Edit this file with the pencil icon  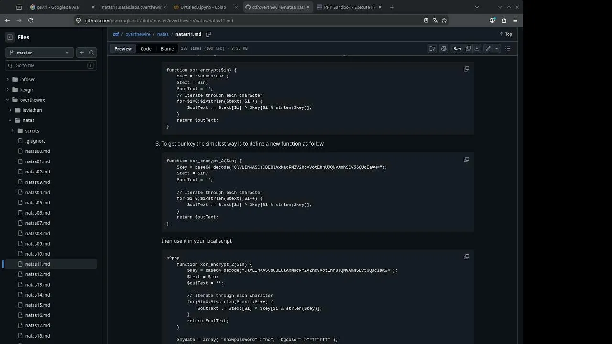[488, 48]
